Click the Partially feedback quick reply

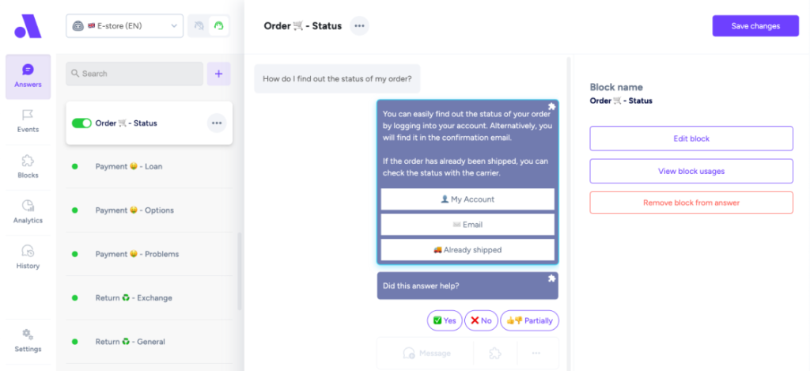(529, 320)
